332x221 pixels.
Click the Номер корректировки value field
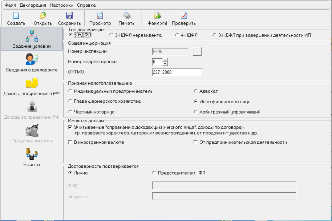pyautogui.click(x=157, y=62)
